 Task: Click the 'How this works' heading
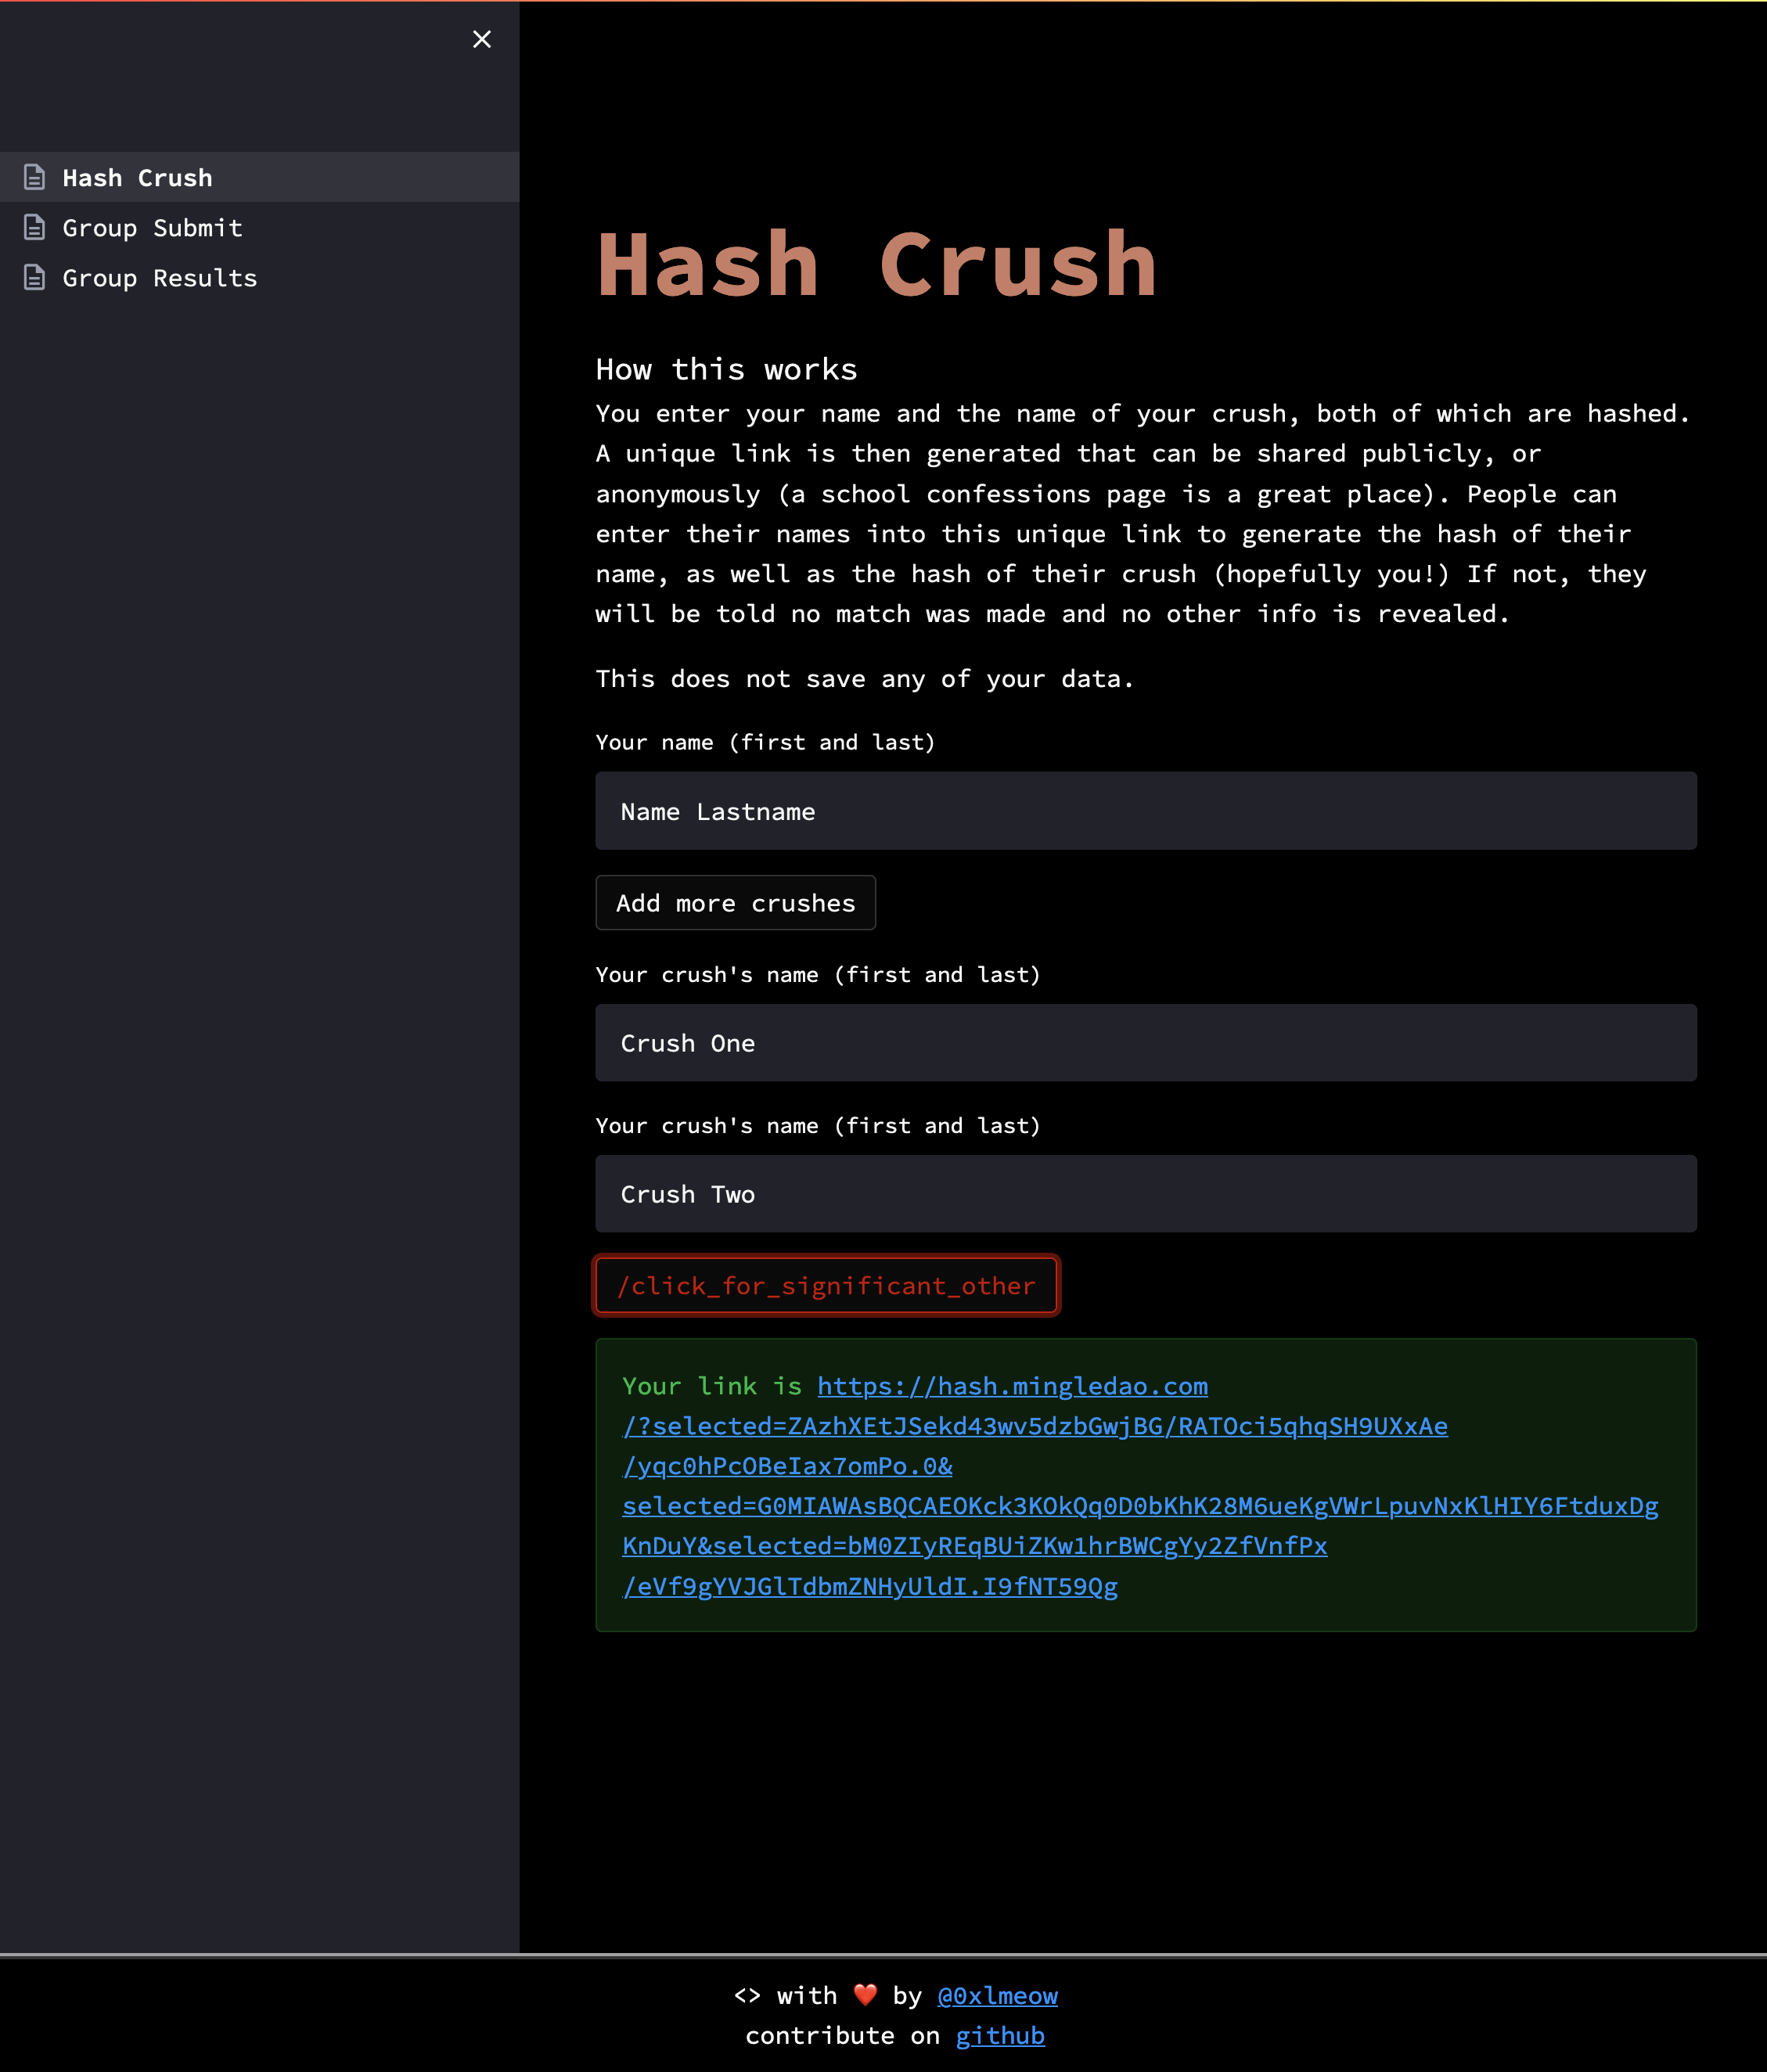coord(727,369)
